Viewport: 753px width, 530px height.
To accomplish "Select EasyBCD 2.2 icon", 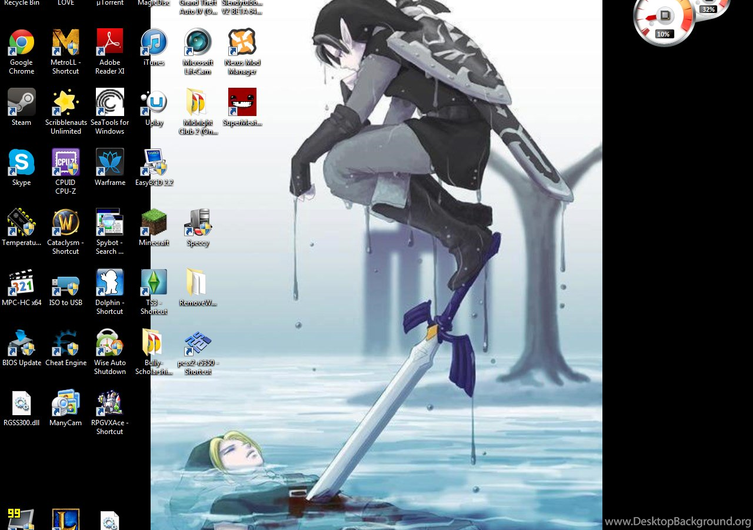I will pyautogui.click(x=154, y=162).
